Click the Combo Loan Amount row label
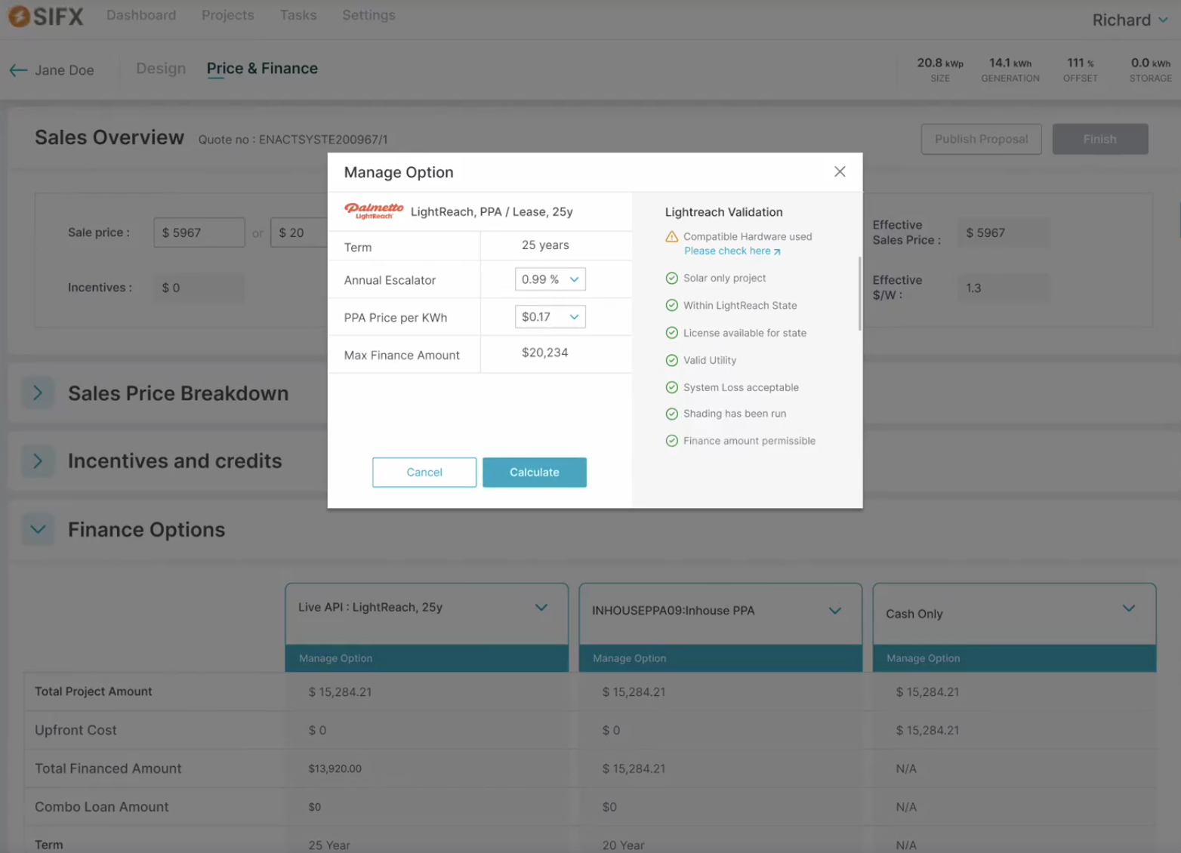 102,807
